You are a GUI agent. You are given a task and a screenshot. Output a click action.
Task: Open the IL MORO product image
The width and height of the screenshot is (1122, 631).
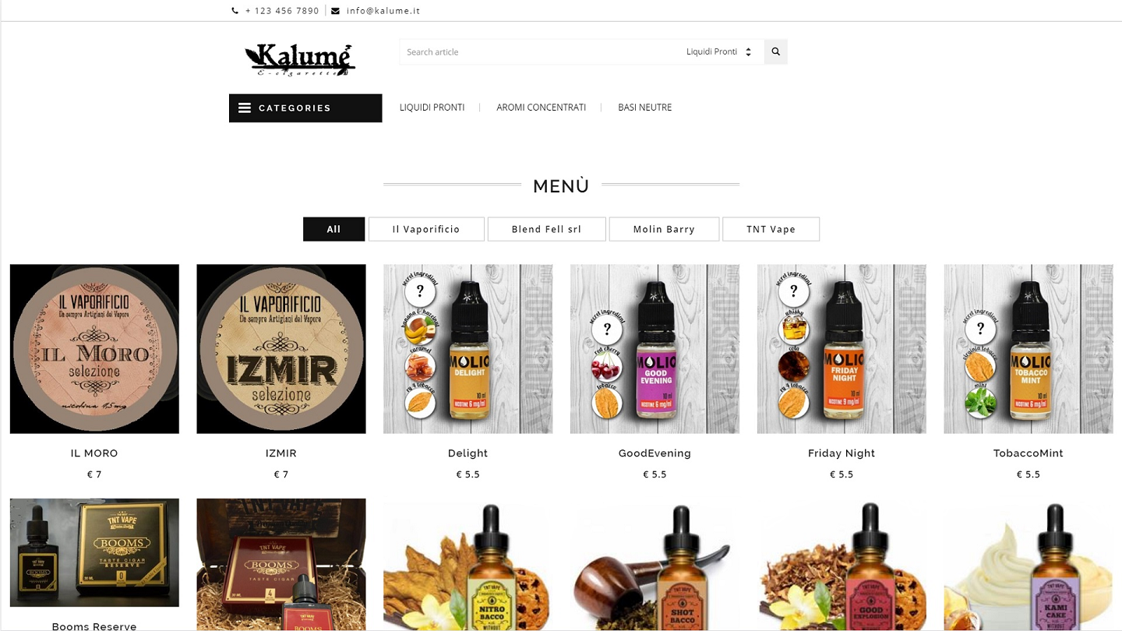pyautogui.click(x=94, y=349)
